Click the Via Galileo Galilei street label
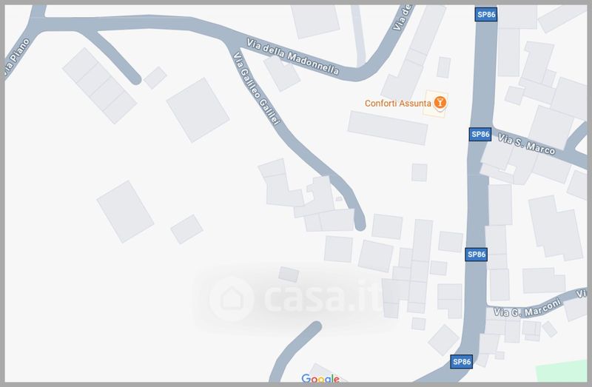The height and width of the screenshot is (387, 592). pos(257,88)
